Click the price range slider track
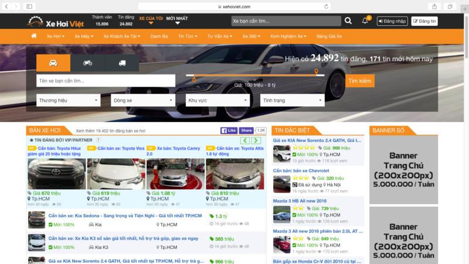 (x=255, y=75)
